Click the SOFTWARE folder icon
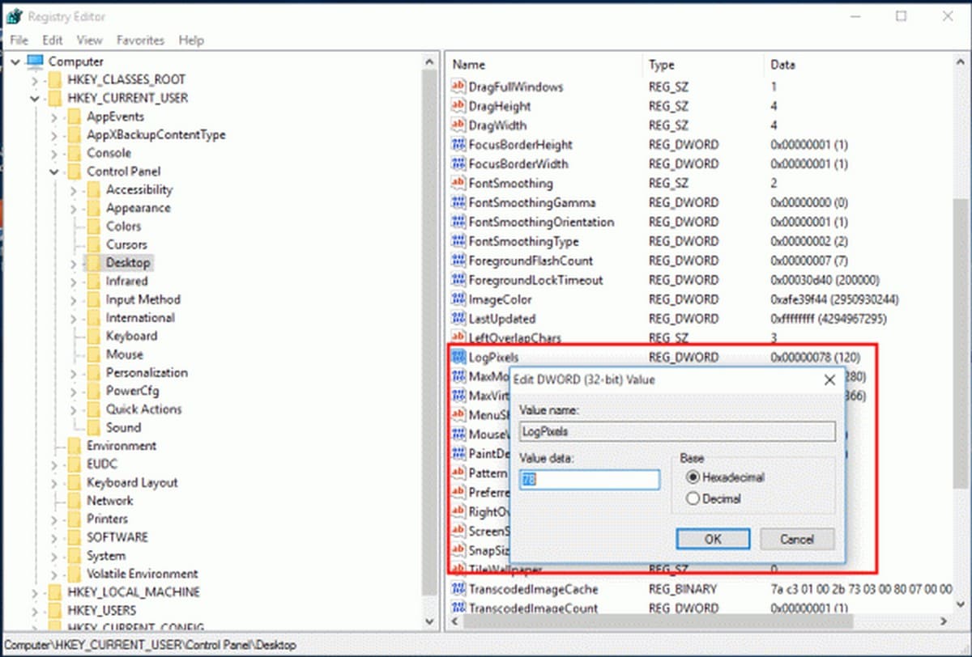This screenshot has height=657, width=972. pyautogui.click(x=75, y=537)
